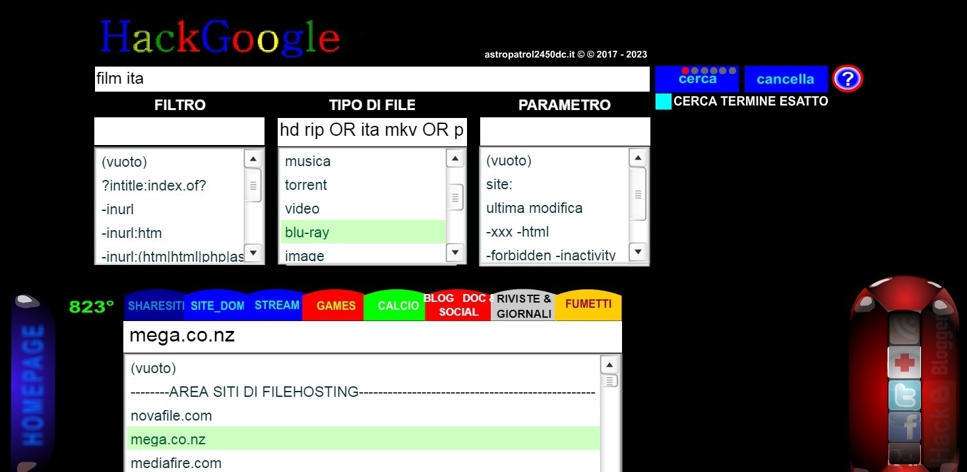This screenshot has height=472, width=967.
Task: Open the RIVISTE & GIORNALI tab
Action: tap(524, 307)
